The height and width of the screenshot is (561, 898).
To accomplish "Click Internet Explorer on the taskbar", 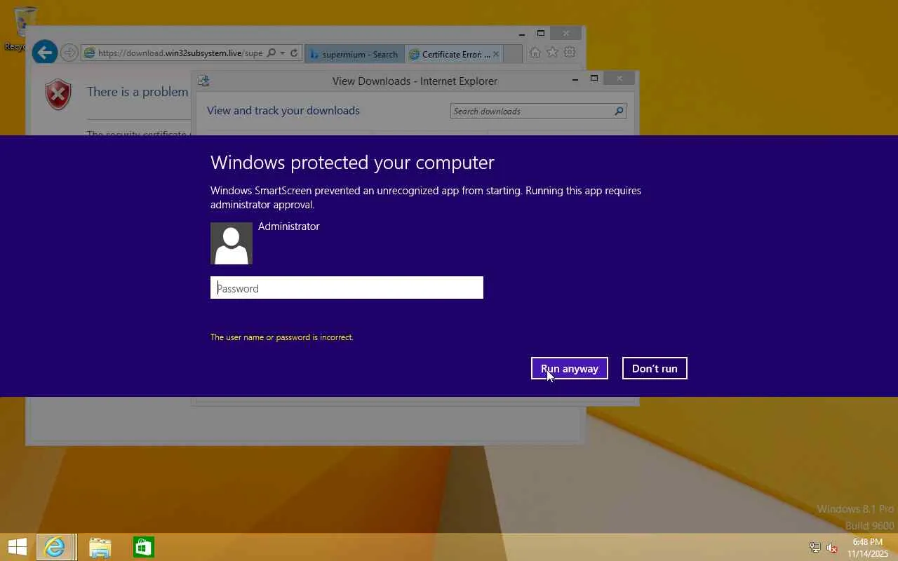I will coord(54,547).
